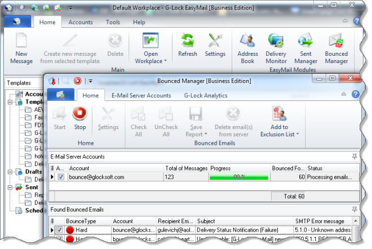Open Settings in Bounced Manager ribbon

[x=108, y=118]
